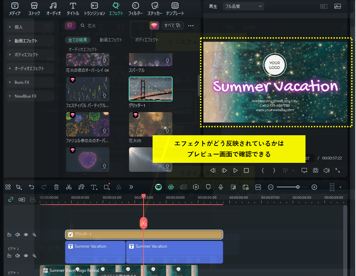Adjust the timeline zoom slider
The width and height of the screenshot is (356, 276).
pyautogui.click(x=298, y=187)
